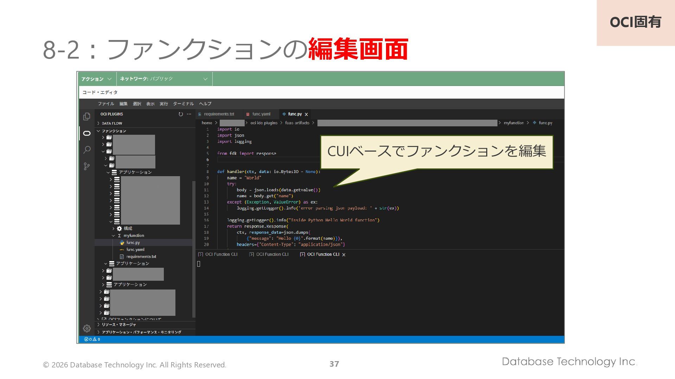
Task: Open the ターミナル menu
Action: point(183,104)
